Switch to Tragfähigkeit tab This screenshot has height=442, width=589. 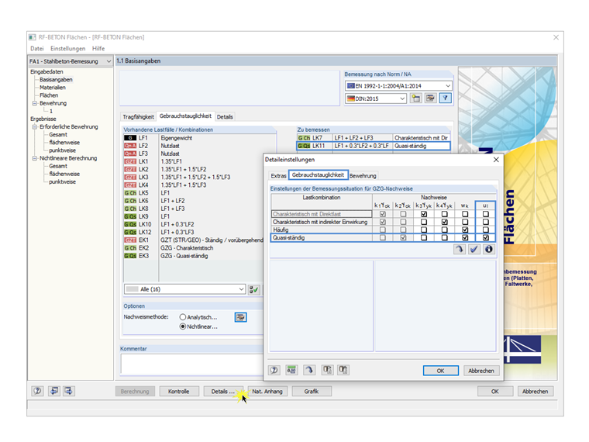pyautogui.click(x=138, y=117)
